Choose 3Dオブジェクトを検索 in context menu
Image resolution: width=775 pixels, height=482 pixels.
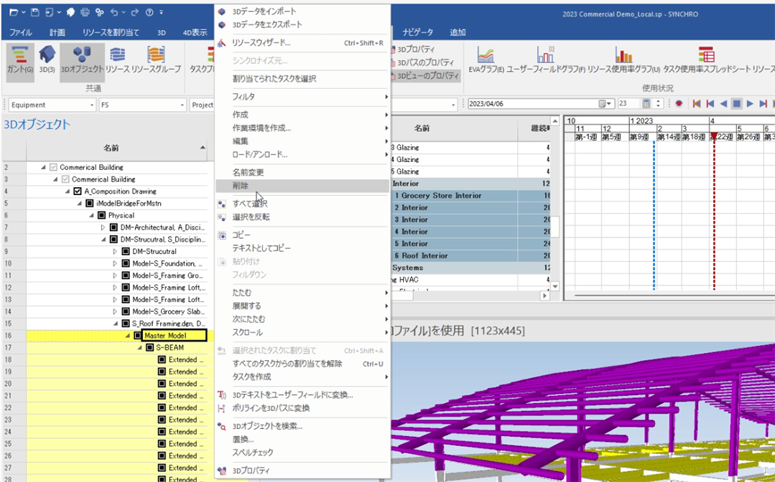coord(267,426)
